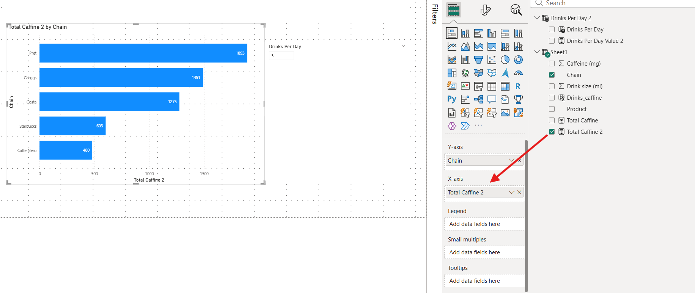Pick the R script visual

pyautogui.click(x=518, y=86)
